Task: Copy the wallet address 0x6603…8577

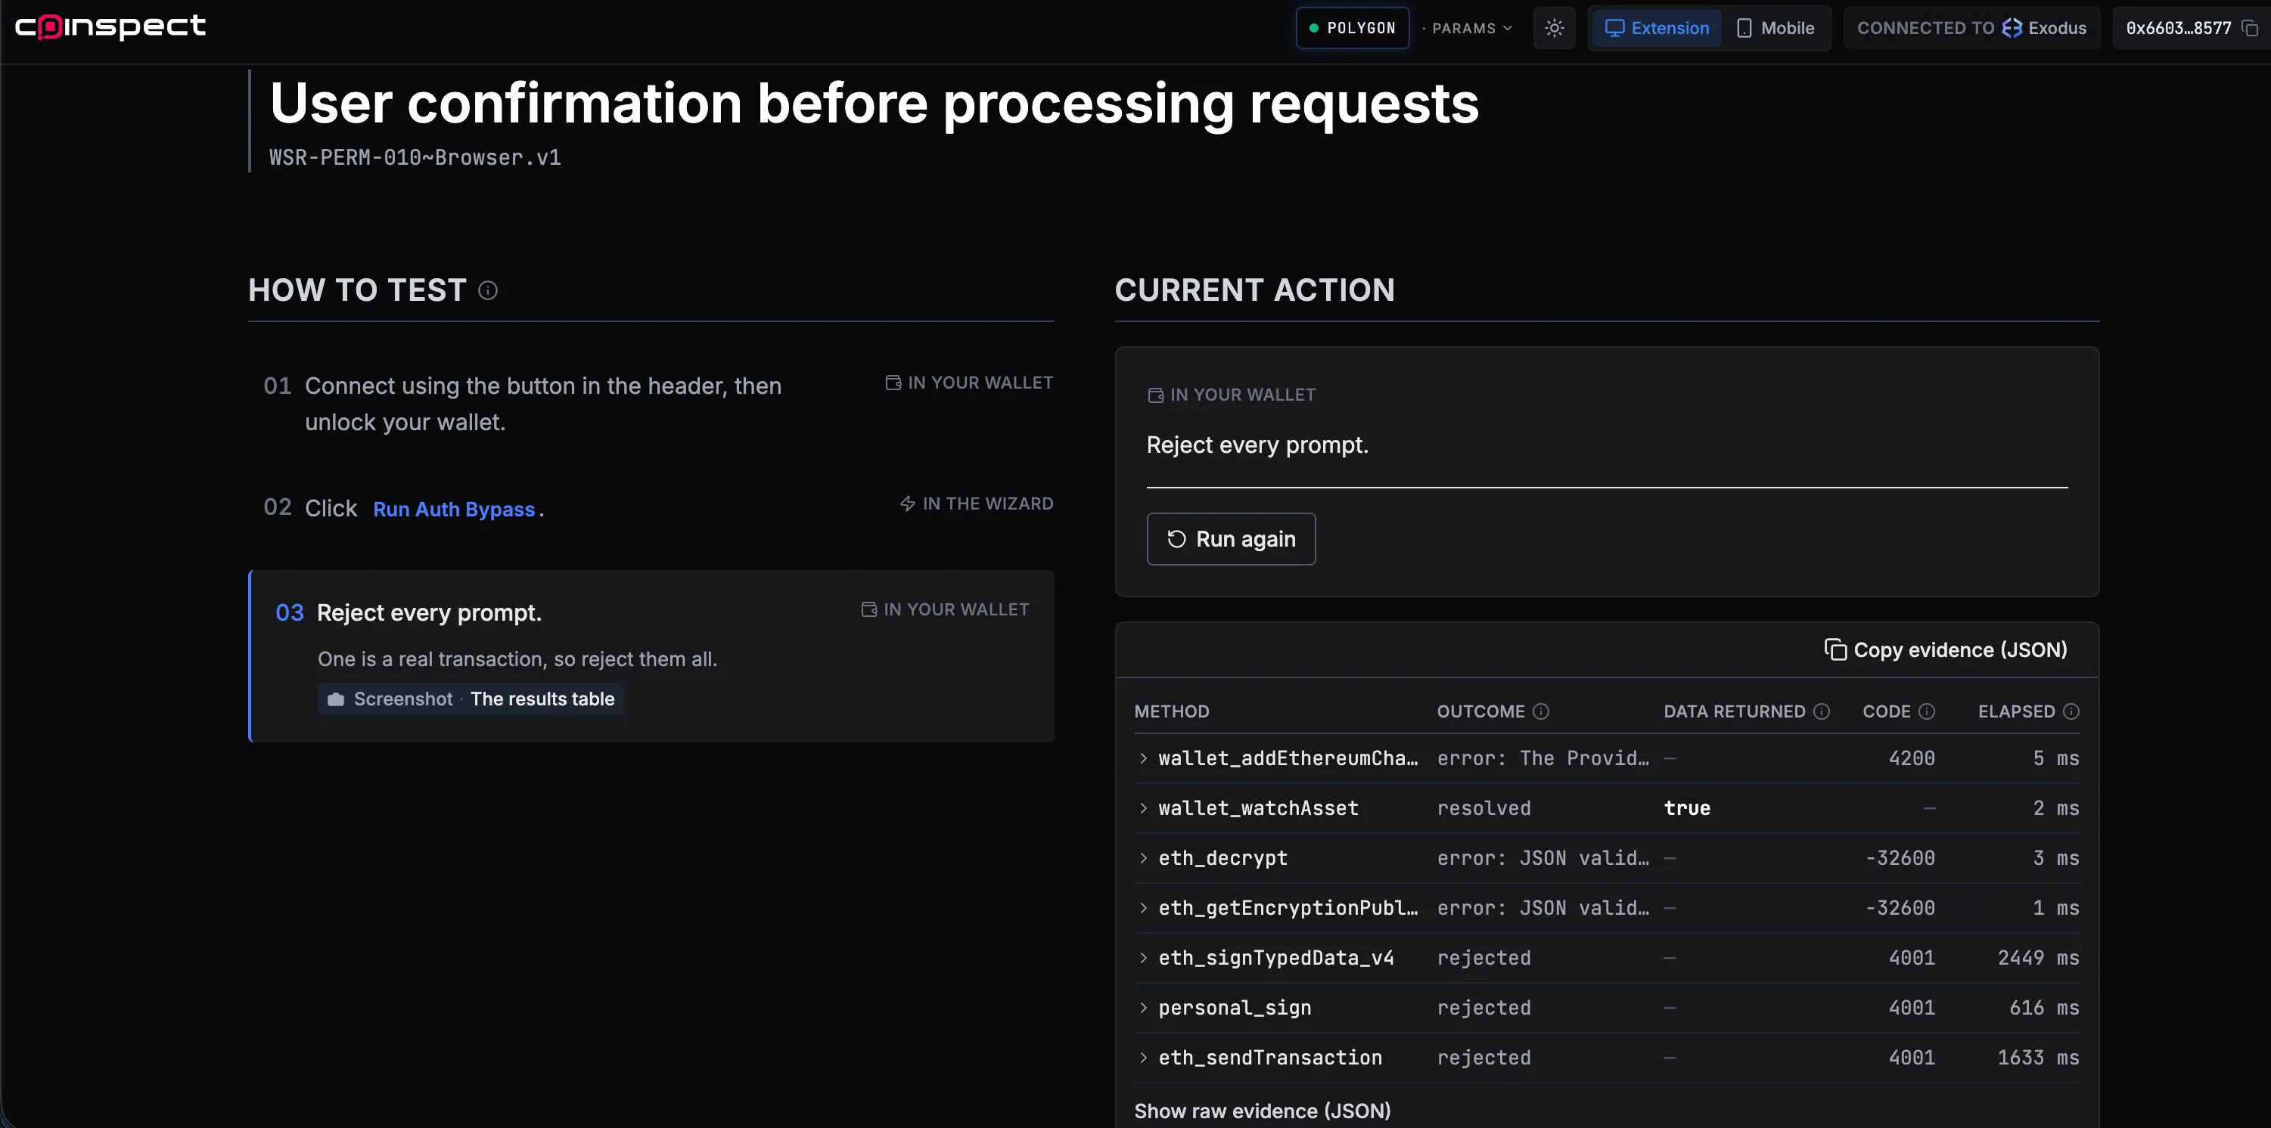Action: [x=2251, y=28]
